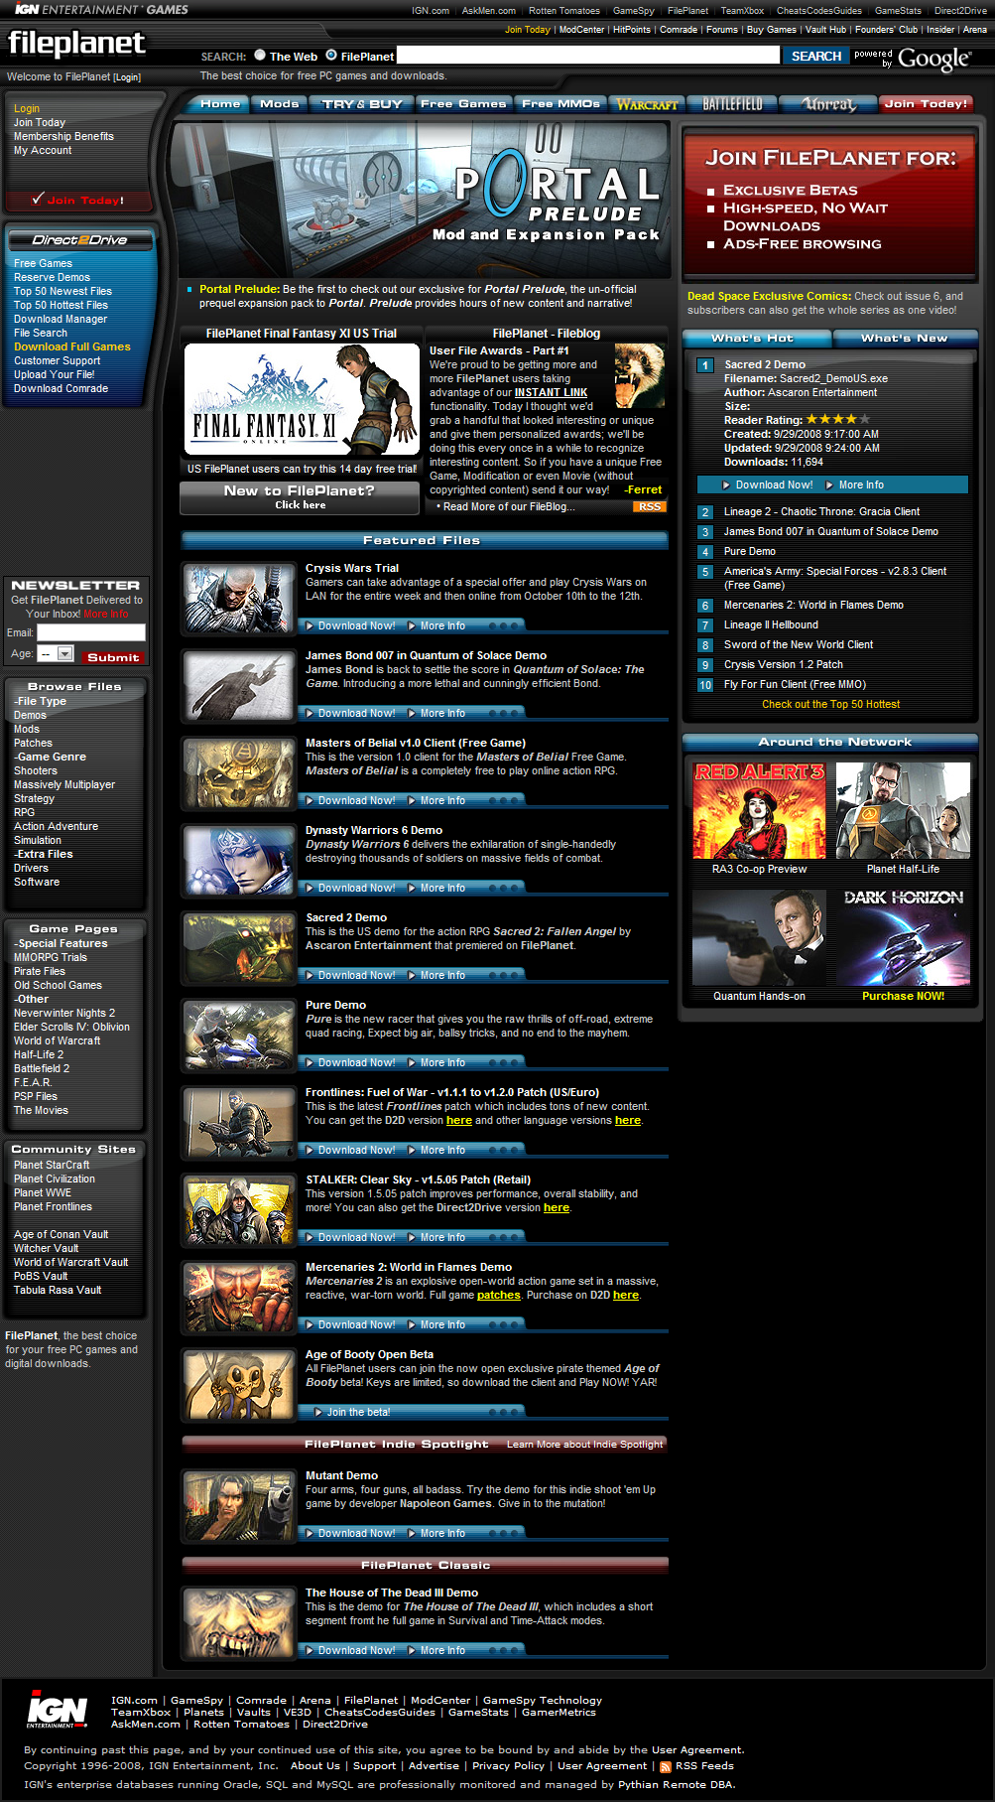Image resolution: width=995 pixels, height=1802 pixels.
Task: Click the sidebar Join Today! checkmark button
Action: click(78, 200)
